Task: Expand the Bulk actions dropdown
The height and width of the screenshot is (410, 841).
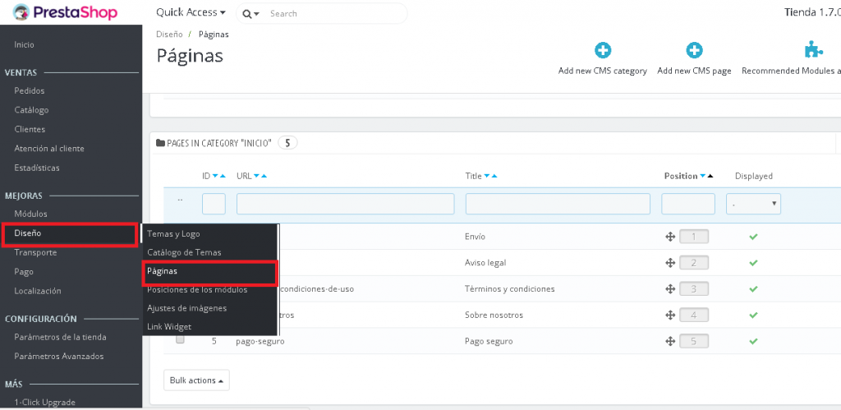Action: [x=196, y=380]
